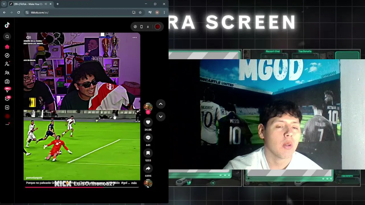This screenshot has height=205, width=365.
Task: Open a new Chrome tab
Action: pyautogui.click(x=57, y=4)
